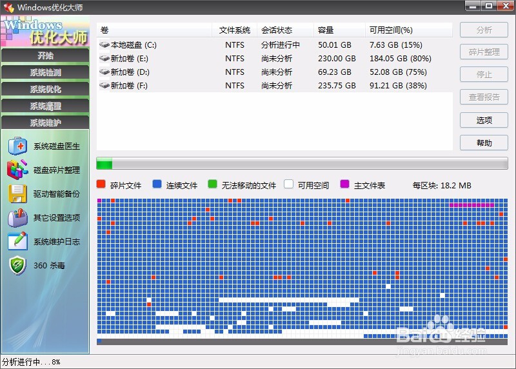Click the 52.08 GB (75%) free space value
Image resolution: width=516 pixels, height=369 pixels.
(x=398, y=72)
